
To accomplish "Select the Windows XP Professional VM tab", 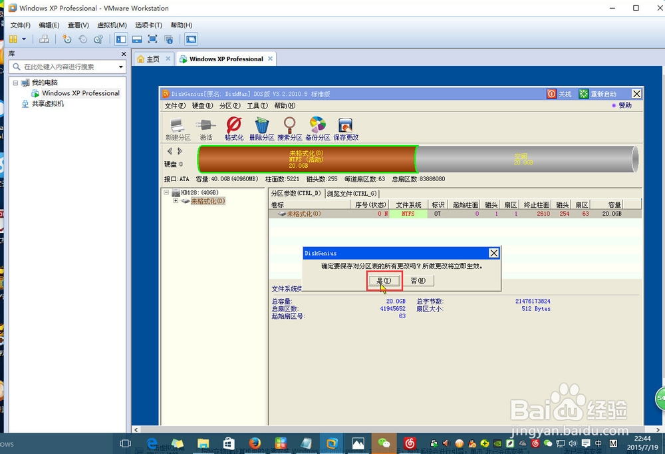I will (225, 59).
